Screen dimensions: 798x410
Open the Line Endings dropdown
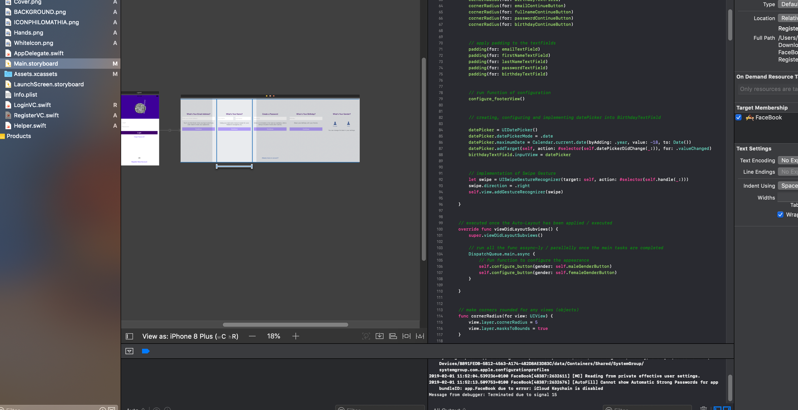(x=789, y=171)
